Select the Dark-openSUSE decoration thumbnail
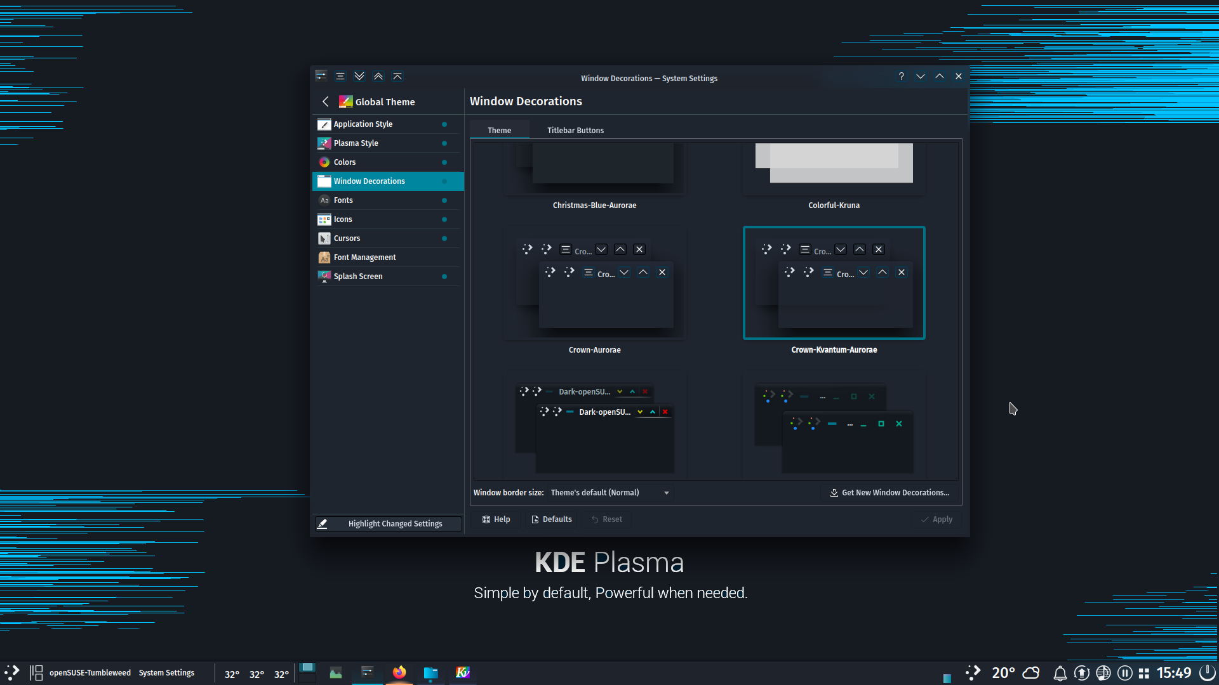1219x685 pixels. 594,426
